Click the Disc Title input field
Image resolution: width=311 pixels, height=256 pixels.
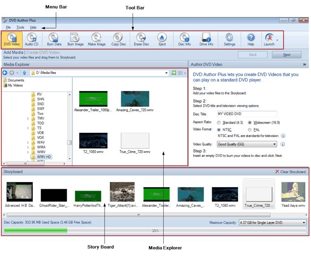pos(247,114)
